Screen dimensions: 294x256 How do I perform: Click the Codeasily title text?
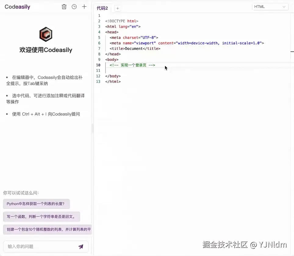click(17, 6)
